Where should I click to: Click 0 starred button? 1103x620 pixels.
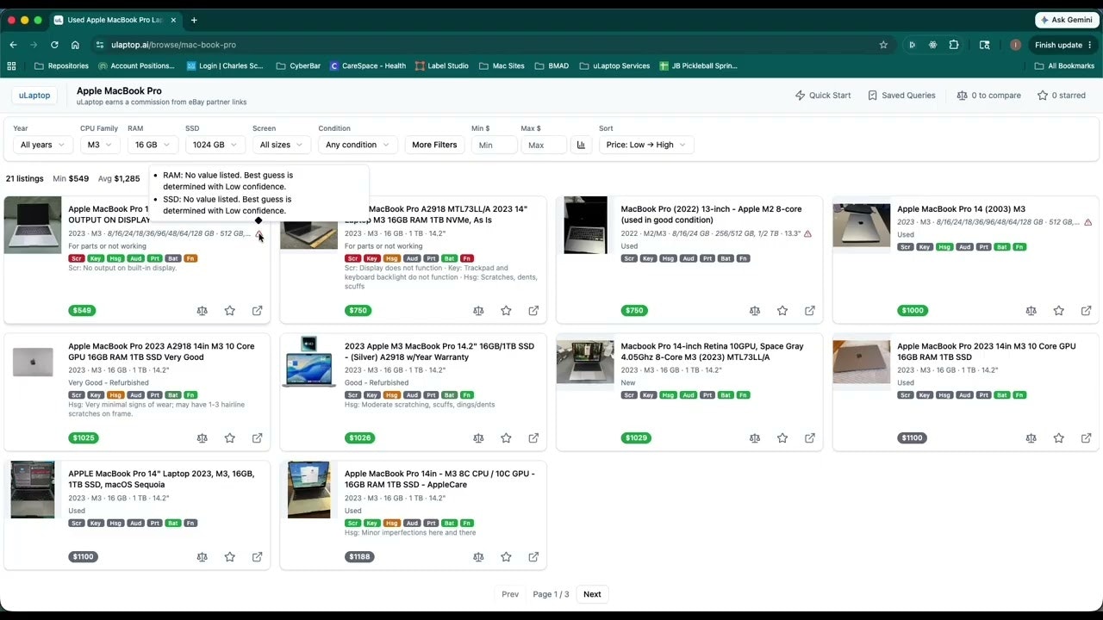(1062, 96)
